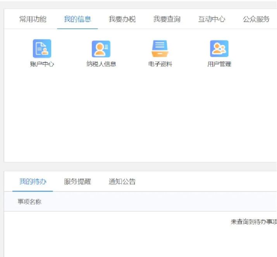Screen dimensions: 277x257
Task: Go to the 我要办税 tab
Action: pos(122,19)
